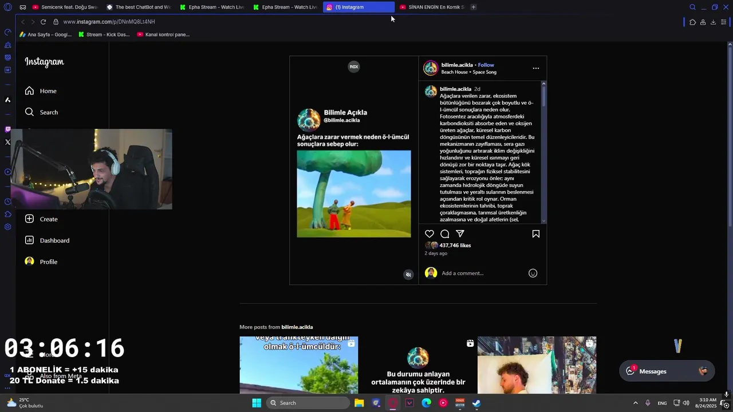
Task: Open the Ana Sayfa Google bookmark
Action: [x=46, y=34]
